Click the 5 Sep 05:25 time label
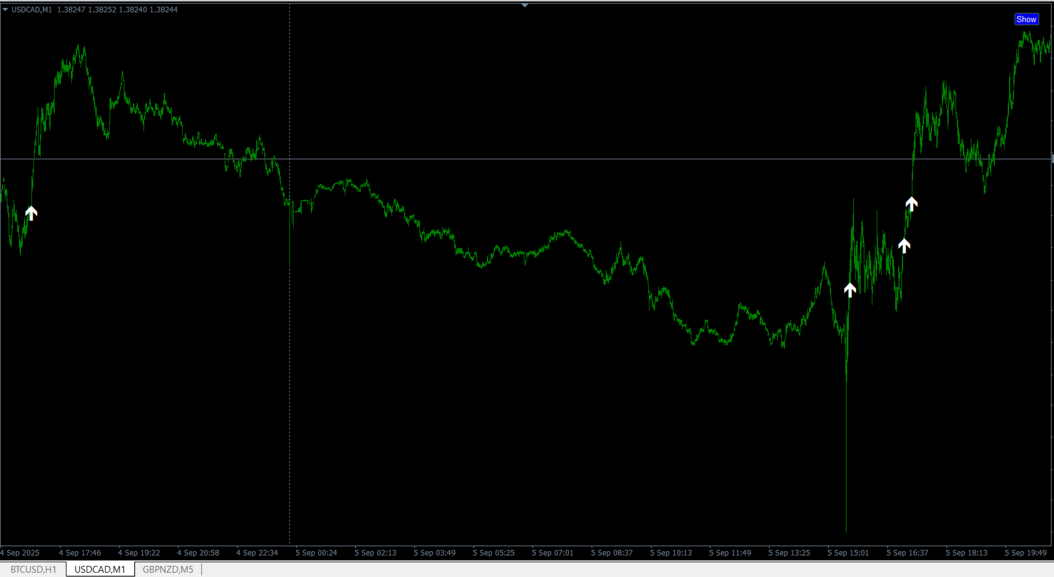The width and height of the screenshot is (1054, 577). [494, 553]
